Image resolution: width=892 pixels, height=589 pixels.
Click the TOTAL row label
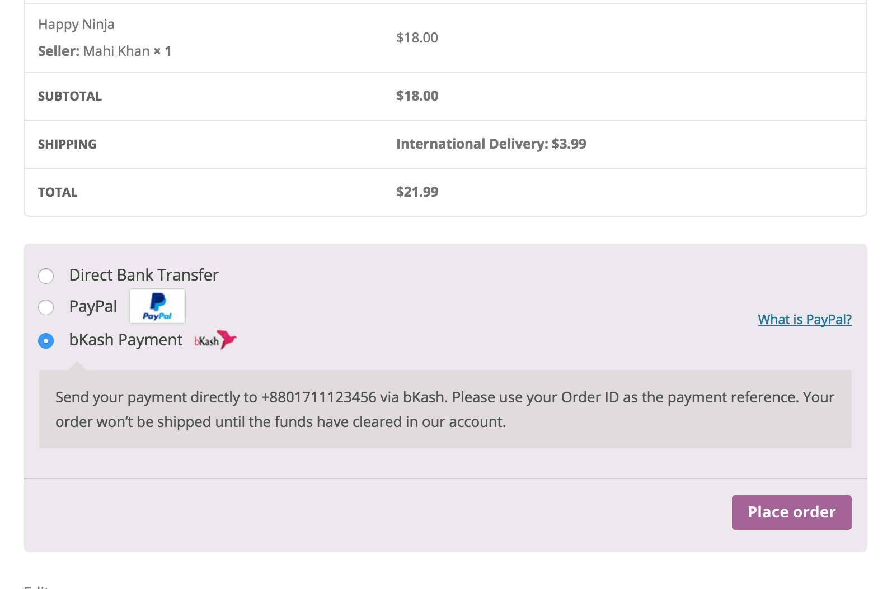(x=58, y=192)
